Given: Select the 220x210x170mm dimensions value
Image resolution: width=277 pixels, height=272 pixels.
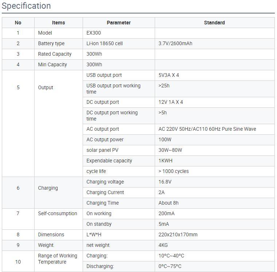Looking at the screenshot, I should pos(178,234).
